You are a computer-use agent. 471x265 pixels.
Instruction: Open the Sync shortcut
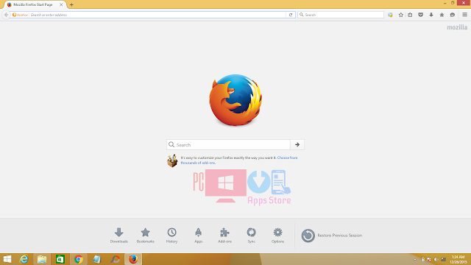[252, 235]
